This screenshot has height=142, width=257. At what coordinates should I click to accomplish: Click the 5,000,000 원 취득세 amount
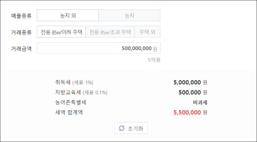[x=190, y=82]
